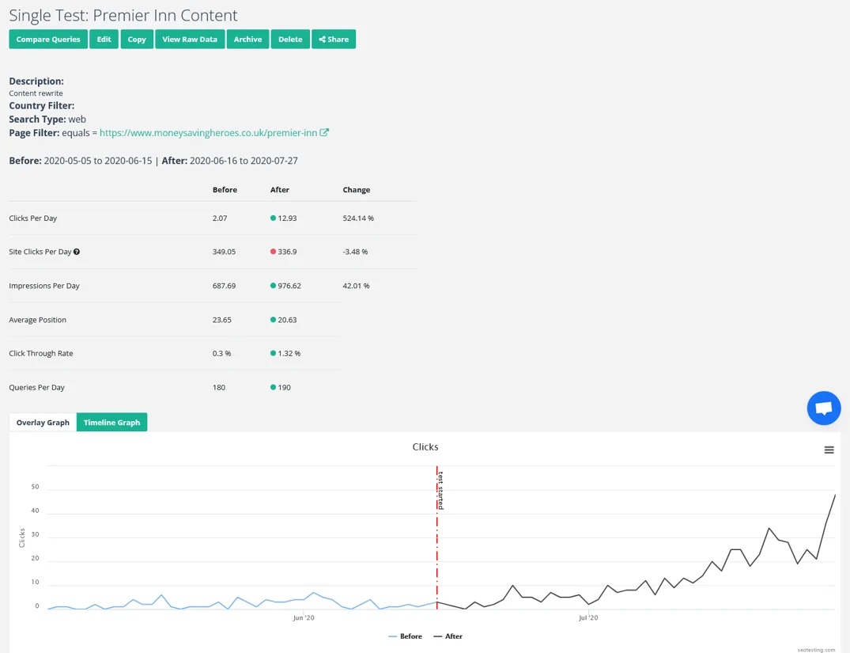Click the Compare Queries button
The image size is (850, 653).
(48, 40)
